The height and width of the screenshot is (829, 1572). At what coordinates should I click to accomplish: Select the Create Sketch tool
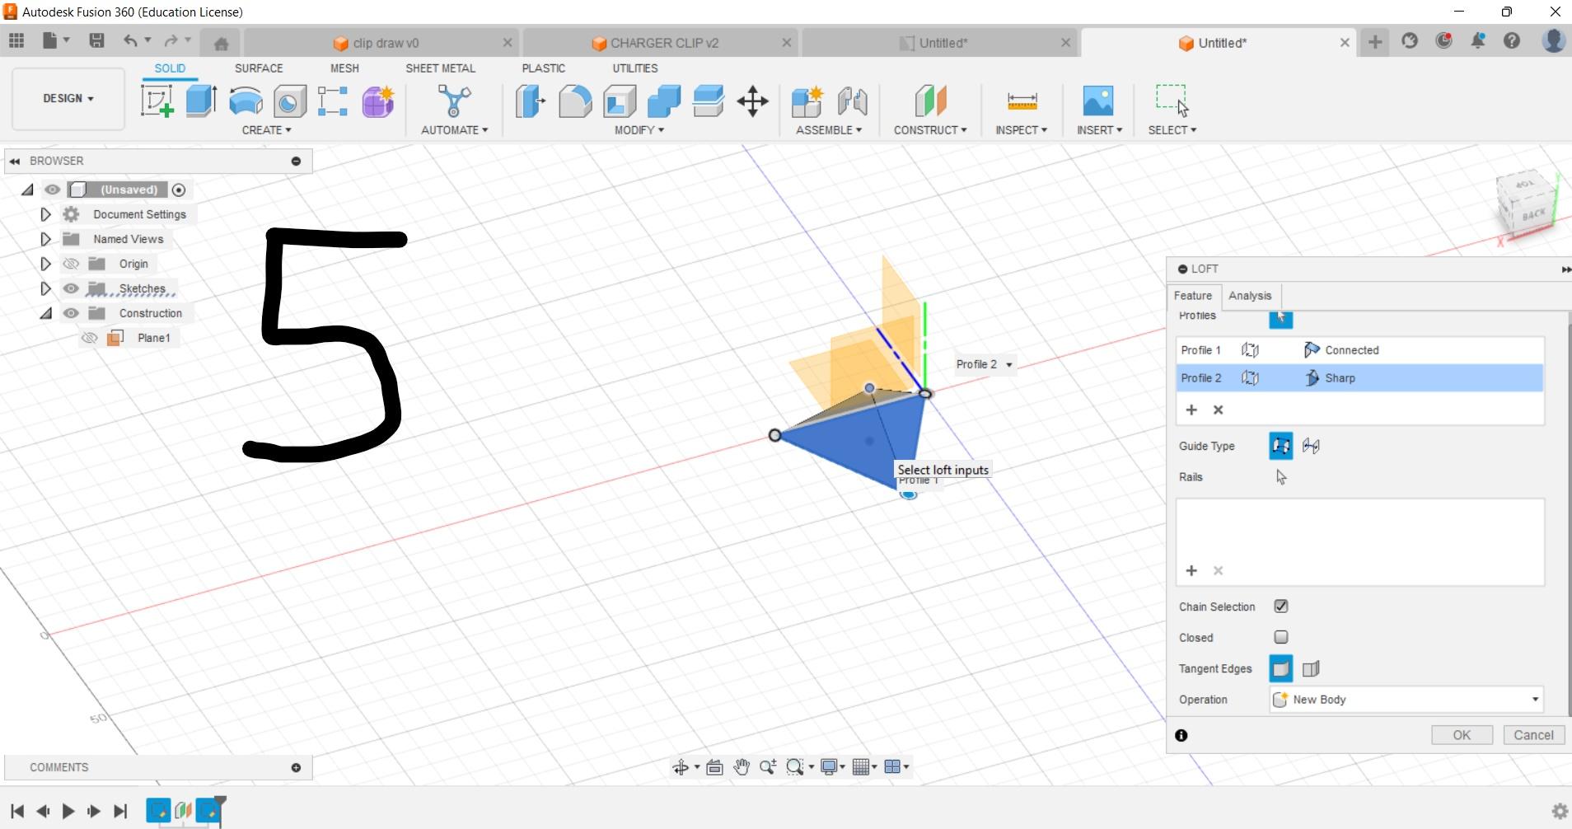[x=157, y=101]
